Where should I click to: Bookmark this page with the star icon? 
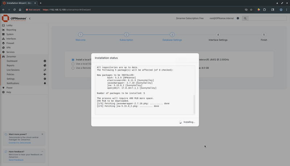pyautogui.click(x=251, y=10)
